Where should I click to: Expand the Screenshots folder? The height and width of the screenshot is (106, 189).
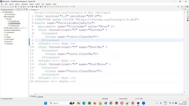click(x=3, y=32)
